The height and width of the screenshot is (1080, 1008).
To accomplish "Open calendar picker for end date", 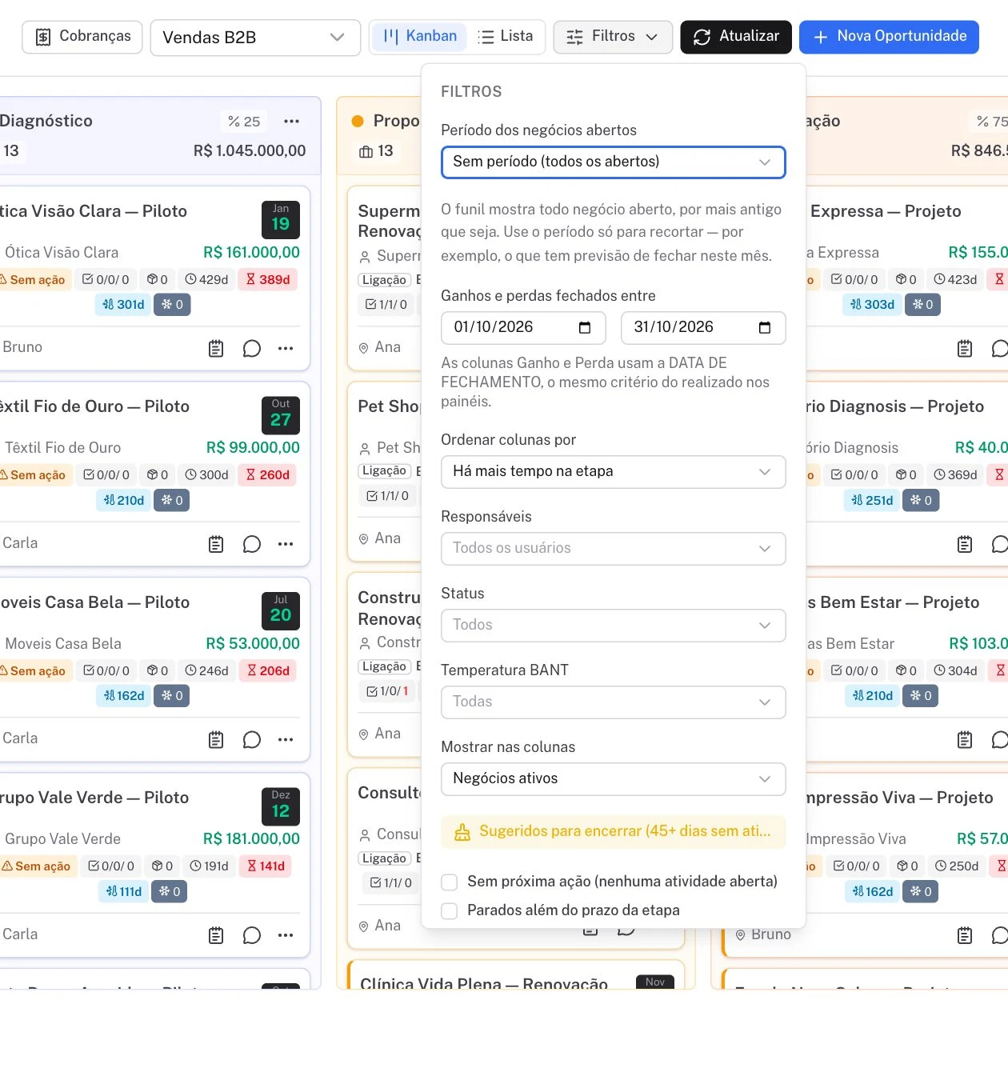I will (x=765, y=328).
